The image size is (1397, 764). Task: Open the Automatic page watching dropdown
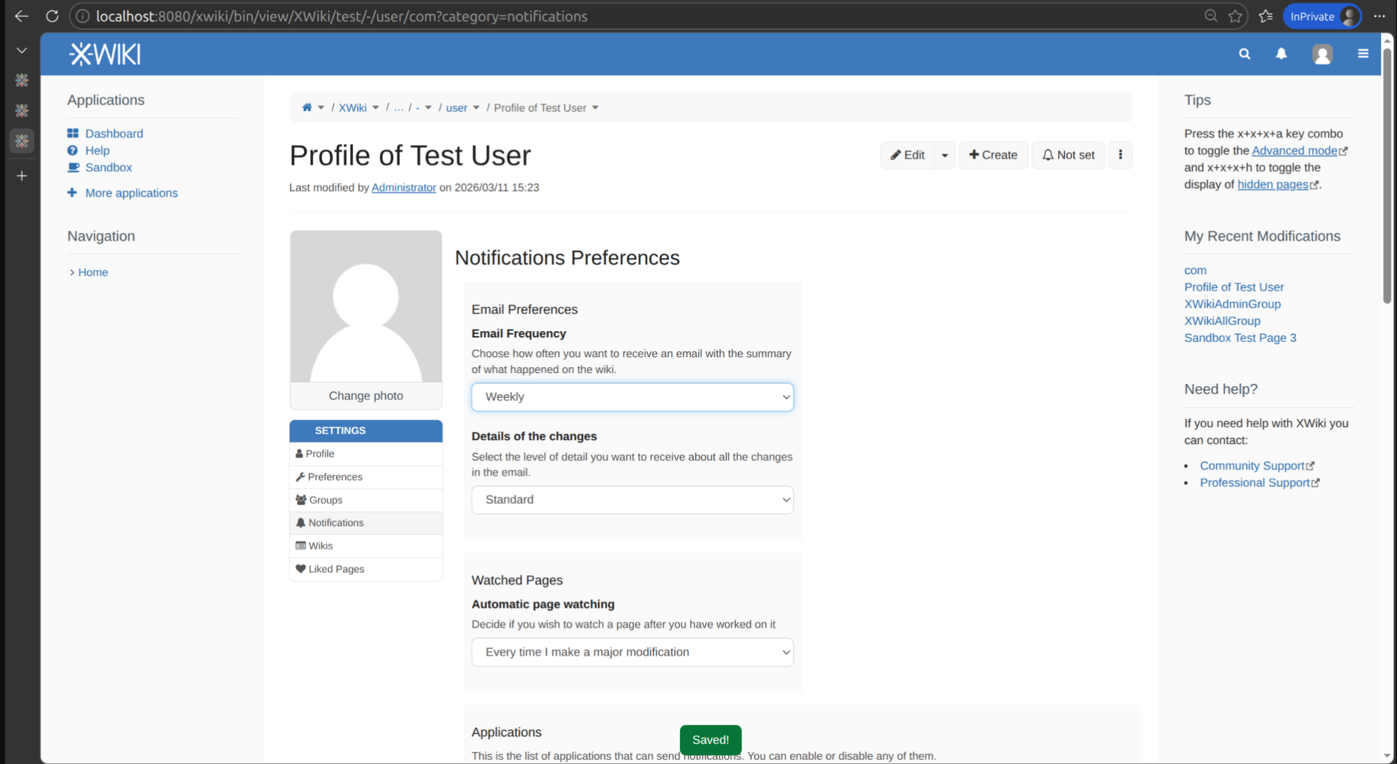click(632, 652)
